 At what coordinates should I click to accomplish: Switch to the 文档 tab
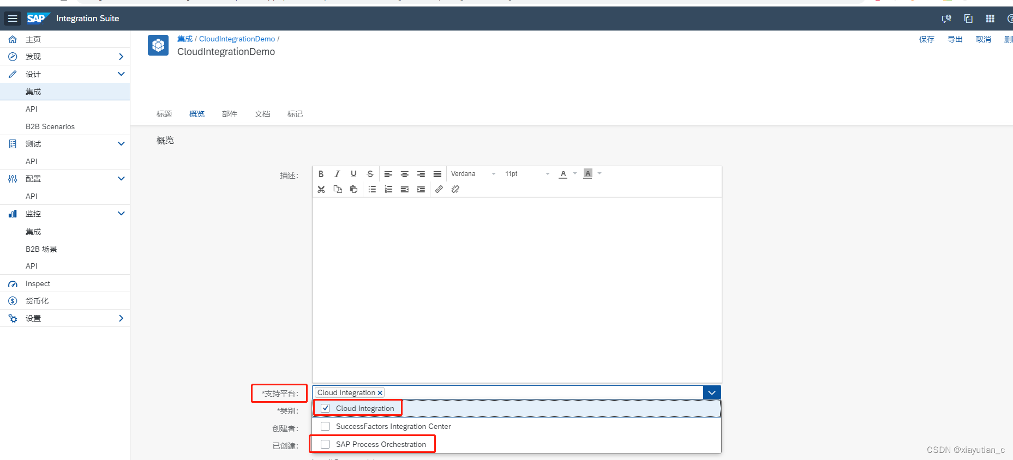click(x=262, y=114)
